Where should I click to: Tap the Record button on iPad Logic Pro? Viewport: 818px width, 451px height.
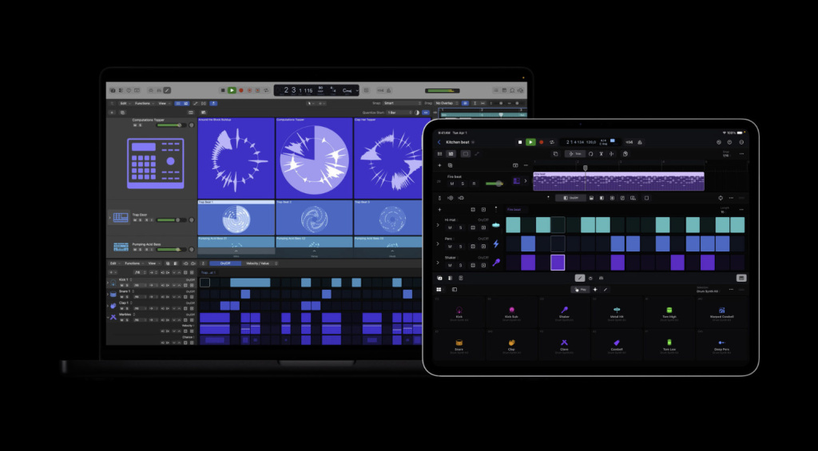point(542,142)
